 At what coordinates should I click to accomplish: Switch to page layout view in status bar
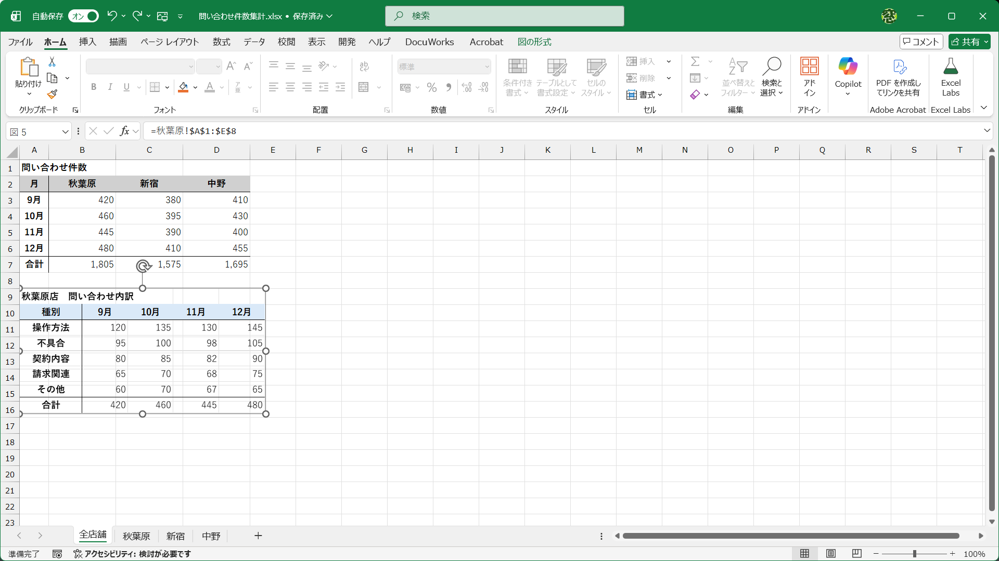coord(831,554)
